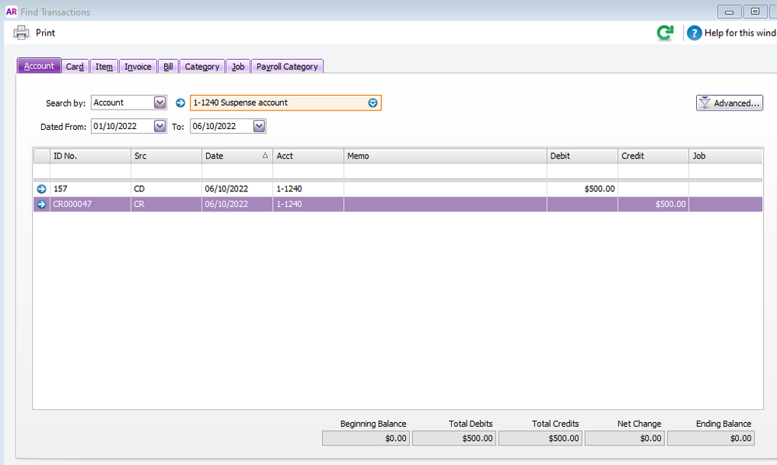777x465 pixels.
Task: Click the Advanced filter button
Action: pyautogui.click(x=729, y=103)
